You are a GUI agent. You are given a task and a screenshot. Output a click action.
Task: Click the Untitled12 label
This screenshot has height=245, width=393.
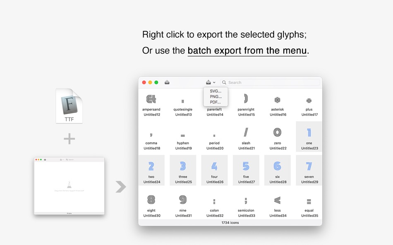pyautogui.click(x=152, y=115)
